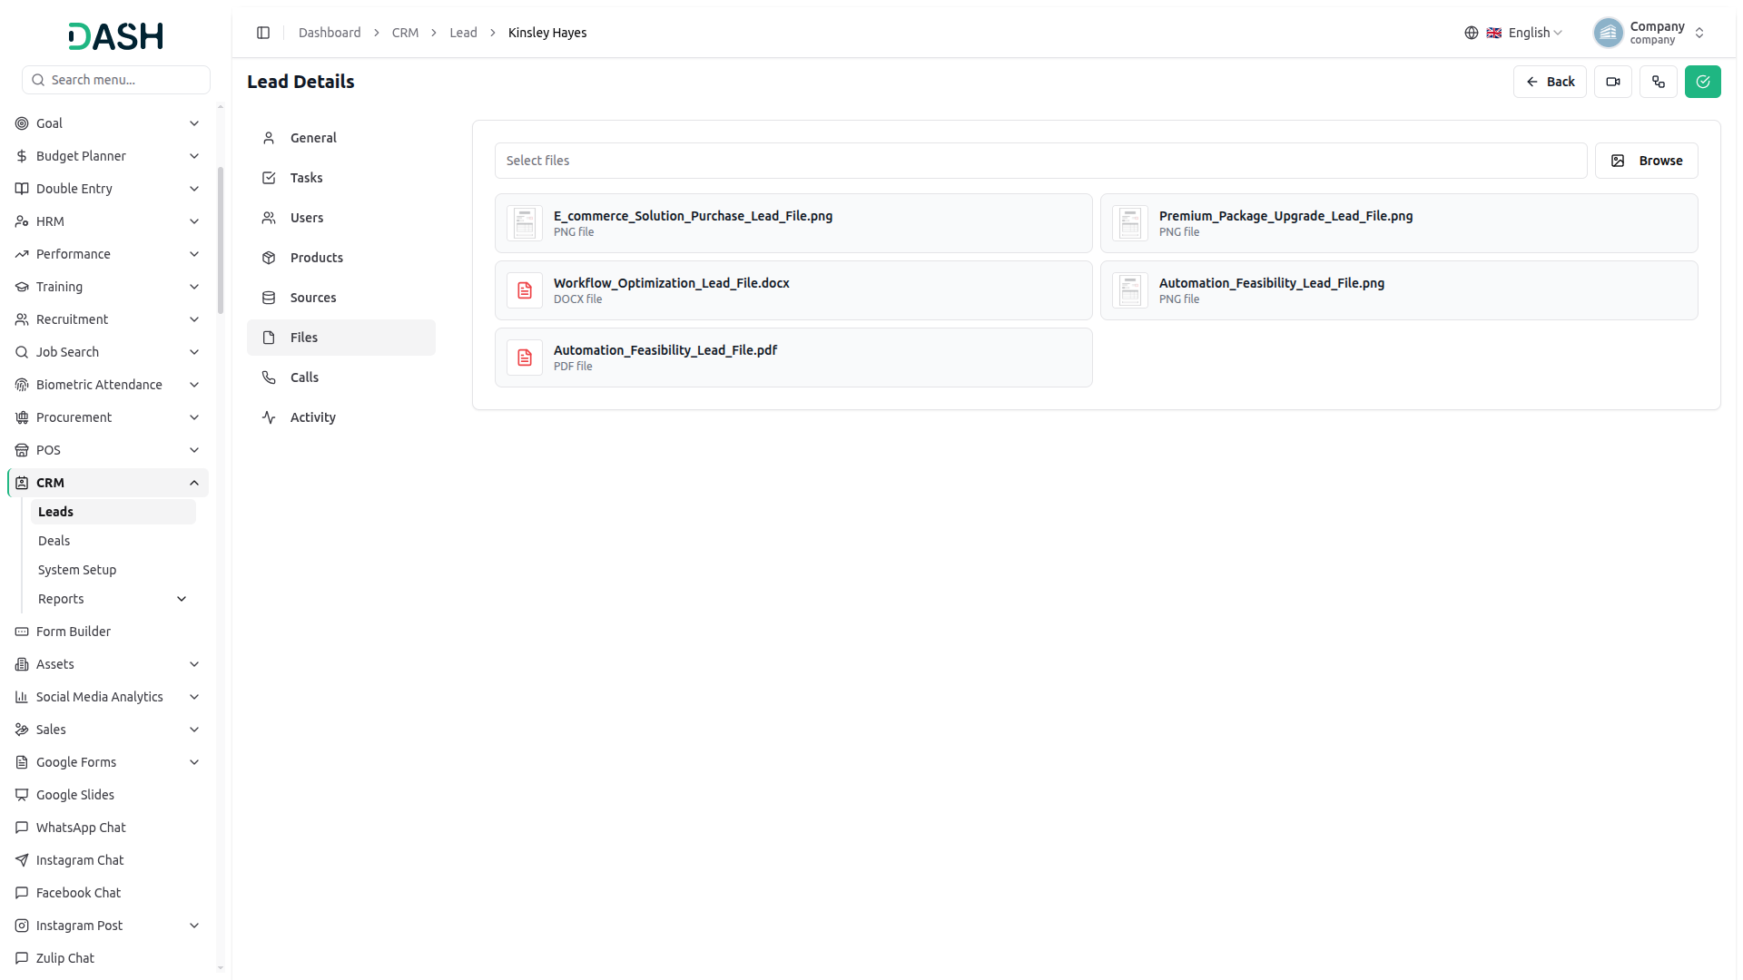Image resolution: width=1743 pixels, height=980 pixels.
Task: Click the Job Search magnifier icon
Action: (x=22, y=352)
